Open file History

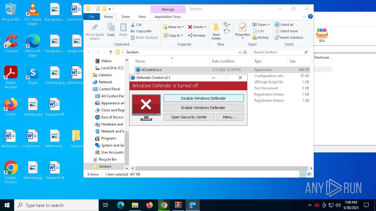[260, 38]
